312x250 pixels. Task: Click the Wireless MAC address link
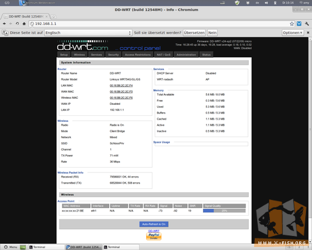pyautogui.click(x=121, y=98)
